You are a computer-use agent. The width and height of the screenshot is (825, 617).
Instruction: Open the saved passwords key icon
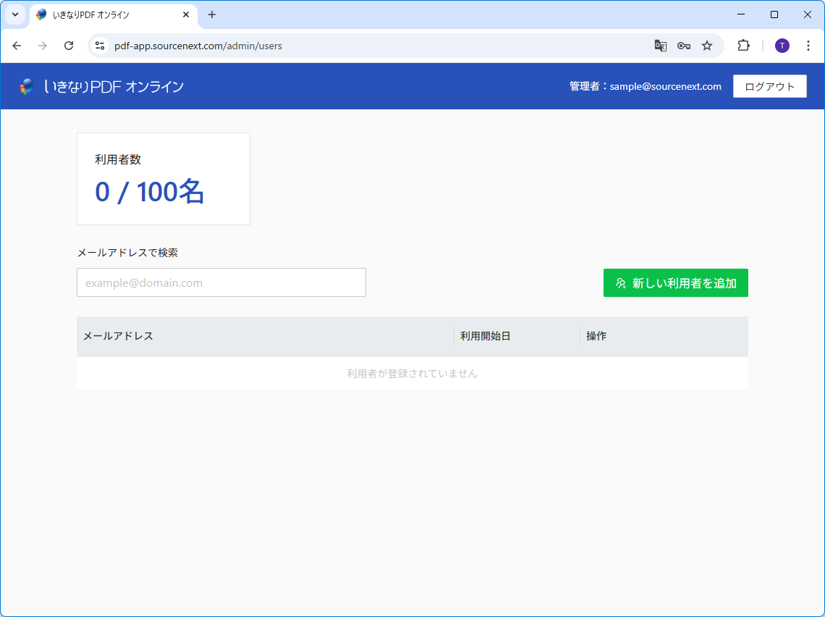click(683, 46)
